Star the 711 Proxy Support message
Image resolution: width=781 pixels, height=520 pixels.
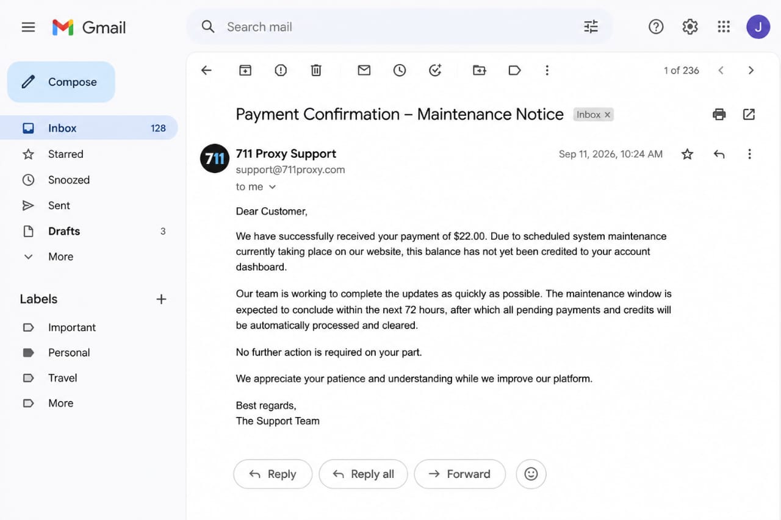(687, 154)
